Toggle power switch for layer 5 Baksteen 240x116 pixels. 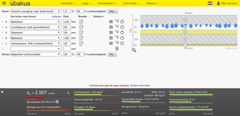click(x=122, y=21)
